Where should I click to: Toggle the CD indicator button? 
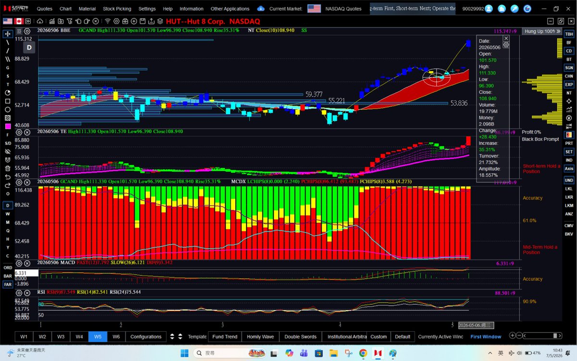click(569, 51)
